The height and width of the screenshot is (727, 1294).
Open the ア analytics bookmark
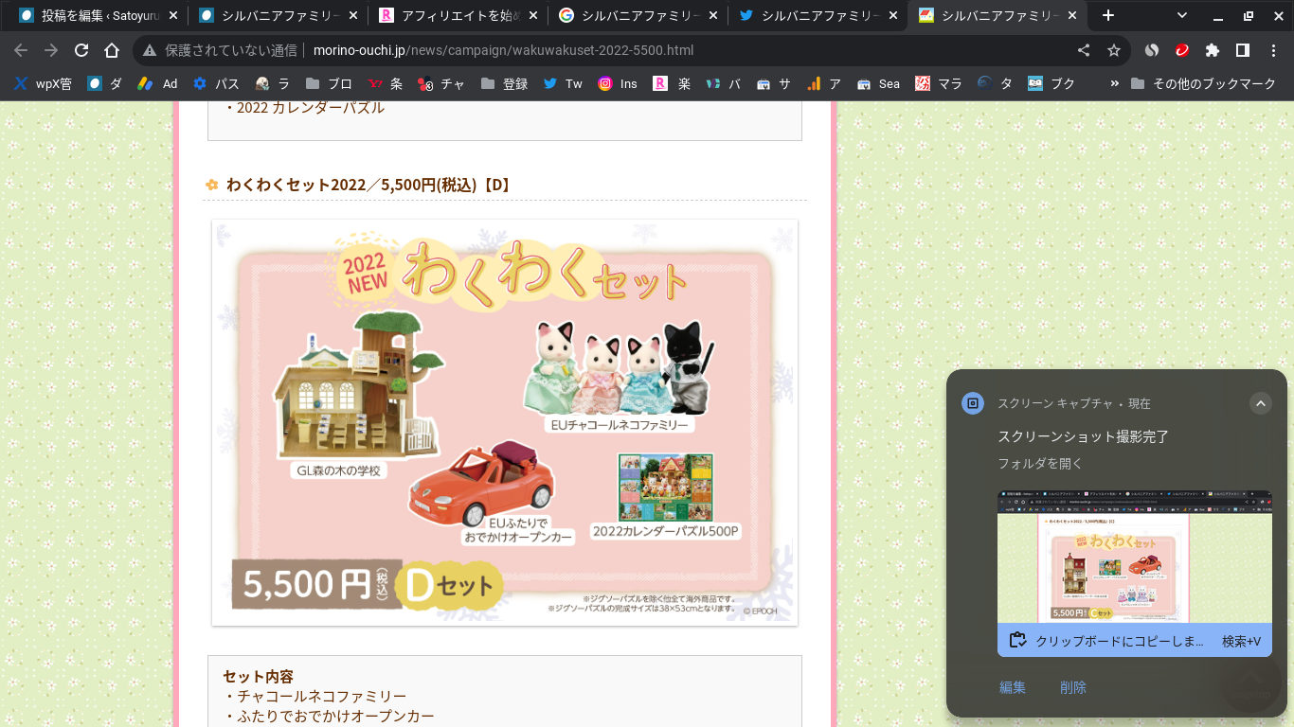pos(824,83)
